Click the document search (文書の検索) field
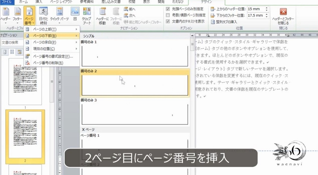This screenshot has width=318, height=175. tap(12, 42)
